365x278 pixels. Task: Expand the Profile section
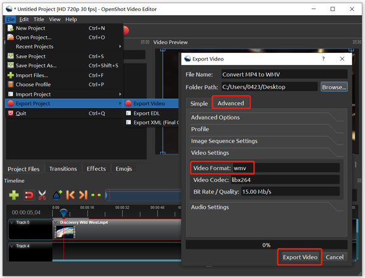(x=266, y=129)
